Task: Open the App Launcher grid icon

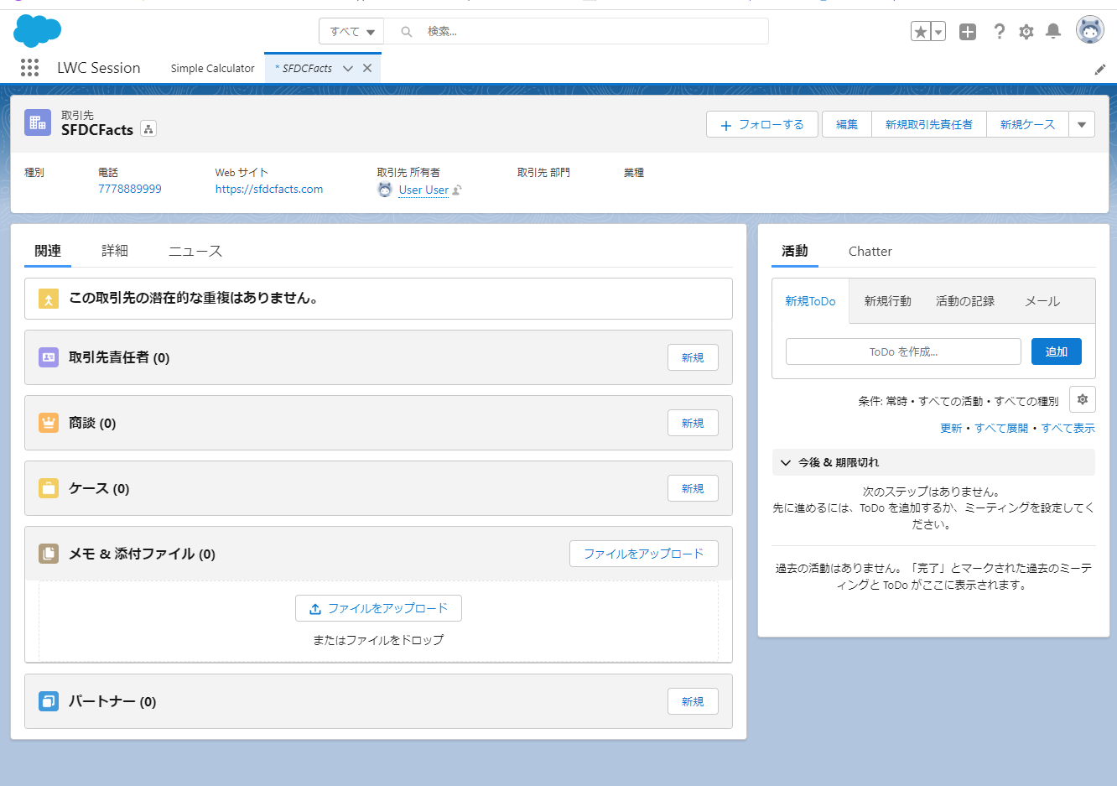Action: click(29, 68)
